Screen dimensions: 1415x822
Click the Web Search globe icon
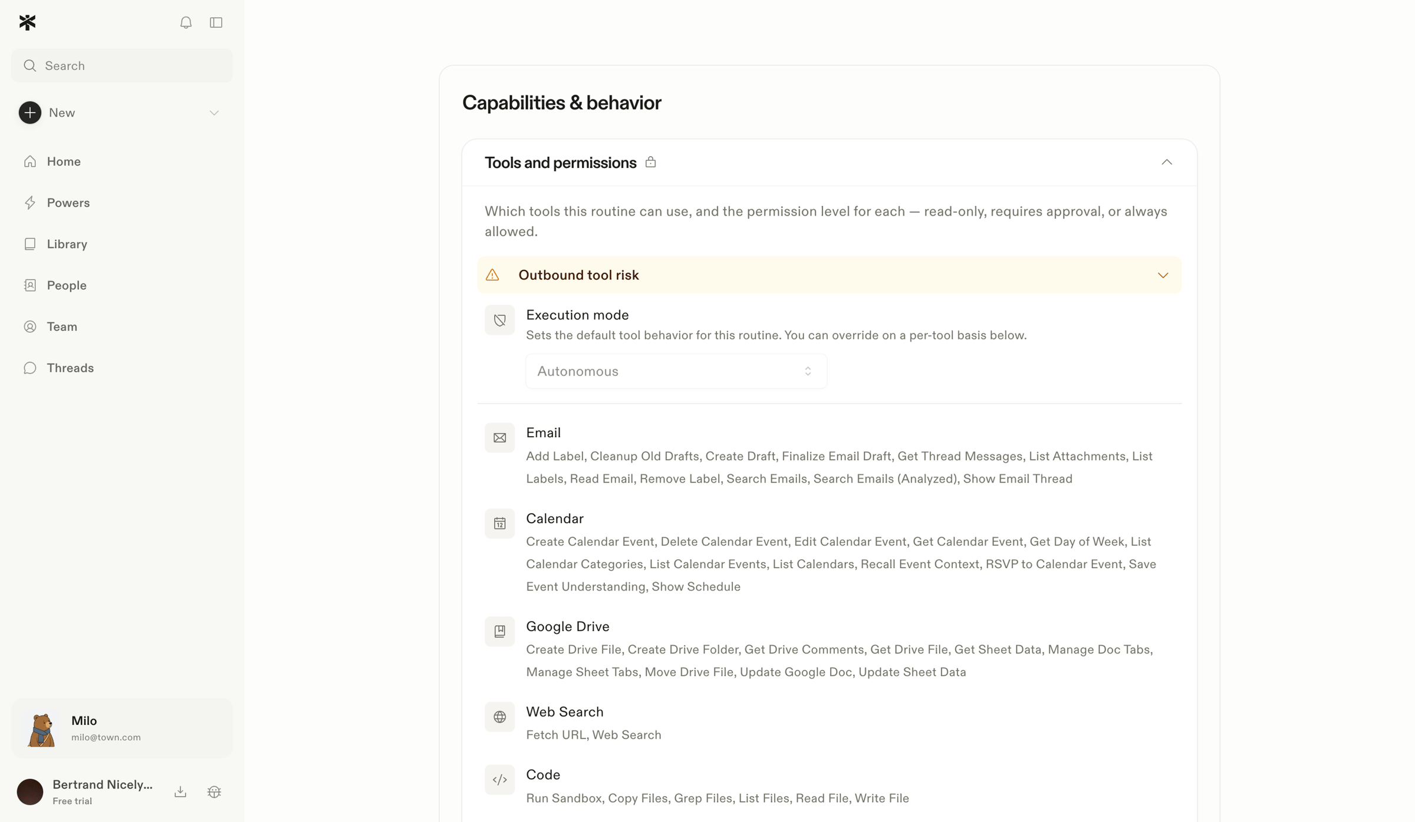[x=499, y=717]
